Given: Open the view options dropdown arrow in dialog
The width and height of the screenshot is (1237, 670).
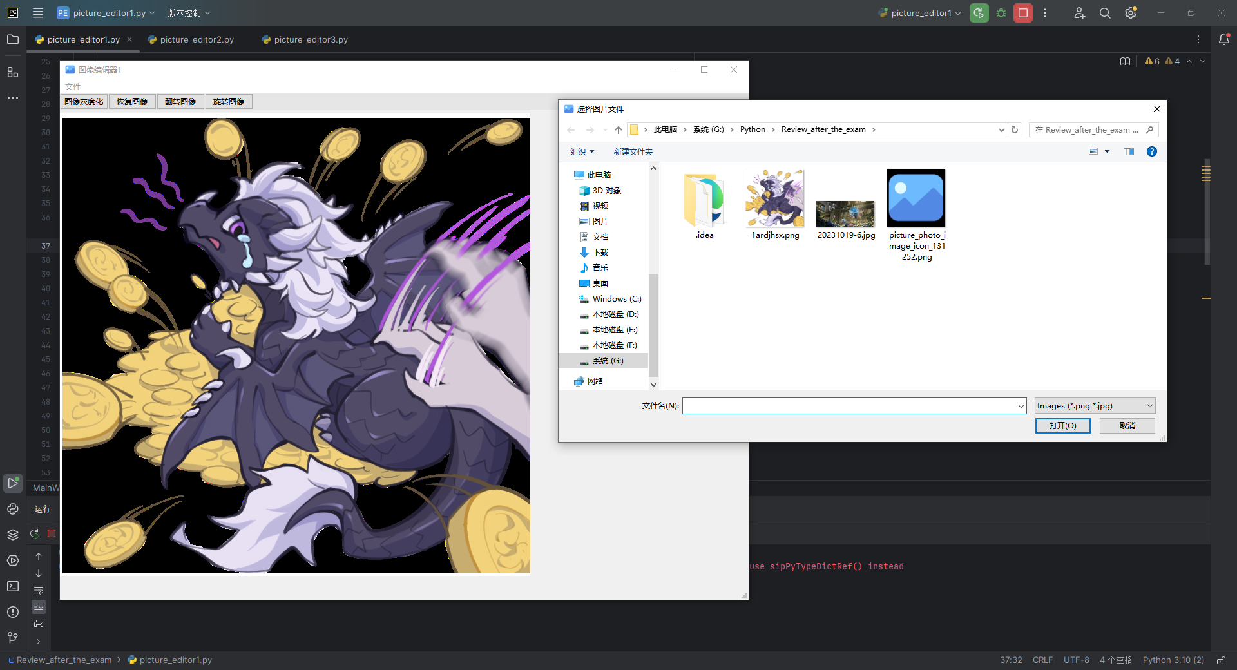Looking at the screenshot, I should [1108, 151].
